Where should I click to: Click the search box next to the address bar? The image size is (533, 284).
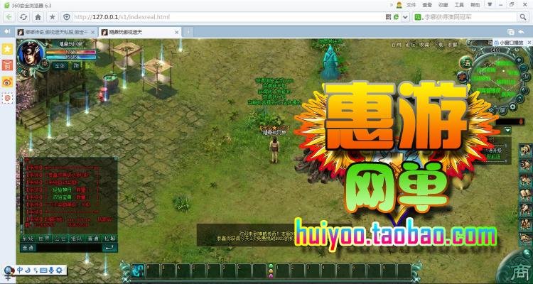pos(465,17)
